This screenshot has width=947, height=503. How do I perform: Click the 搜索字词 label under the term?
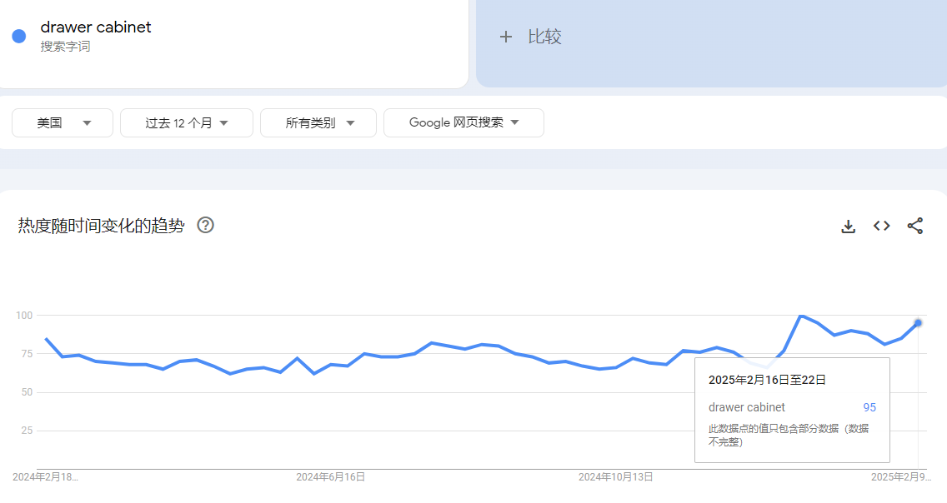[65, 47]
